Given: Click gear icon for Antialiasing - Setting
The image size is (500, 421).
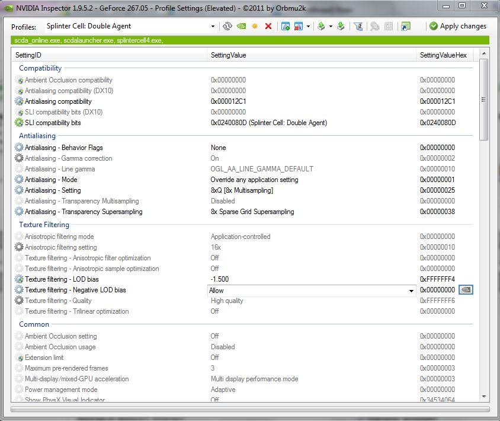Looking at the screenshot, I should (19, 190).
